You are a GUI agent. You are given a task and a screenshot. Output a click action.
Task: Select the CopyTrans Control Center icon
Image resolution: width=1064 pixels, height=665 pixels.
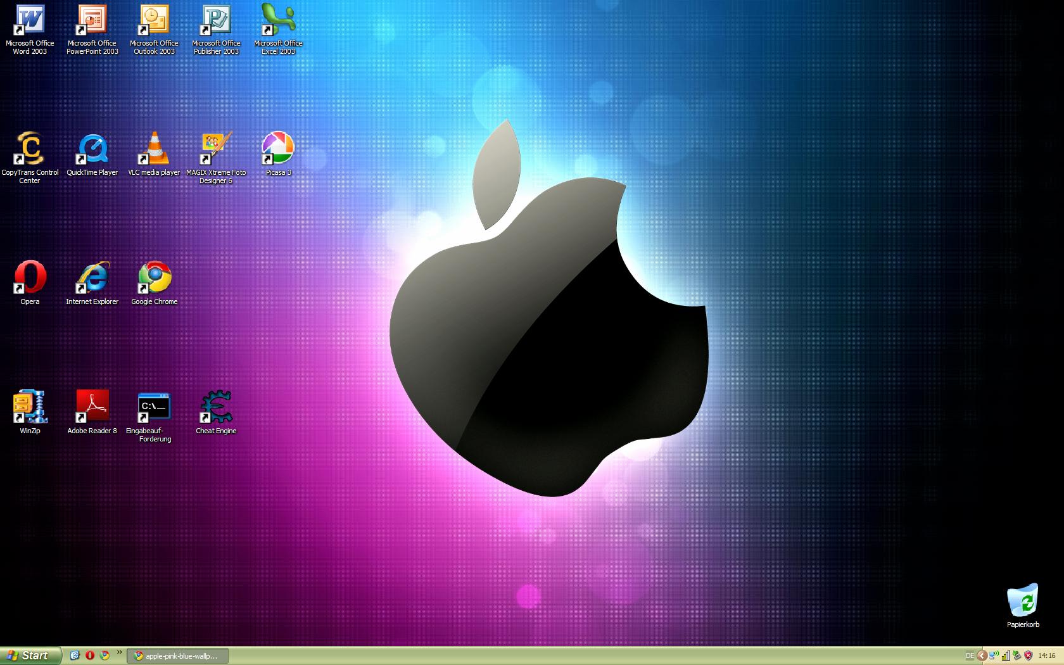(x=30, y=158)
